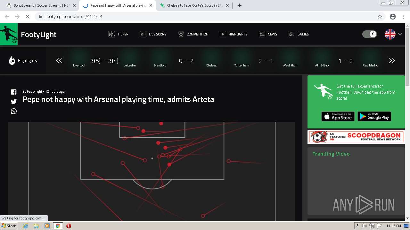The width and height of the screenshot is (410, 230).
Task: Click the address bar URL
Action: 74,17
